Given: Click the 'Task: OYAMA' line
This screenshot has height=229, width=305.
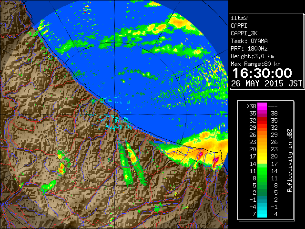Looking at the screenshot, I should click(x=249, y=41).
